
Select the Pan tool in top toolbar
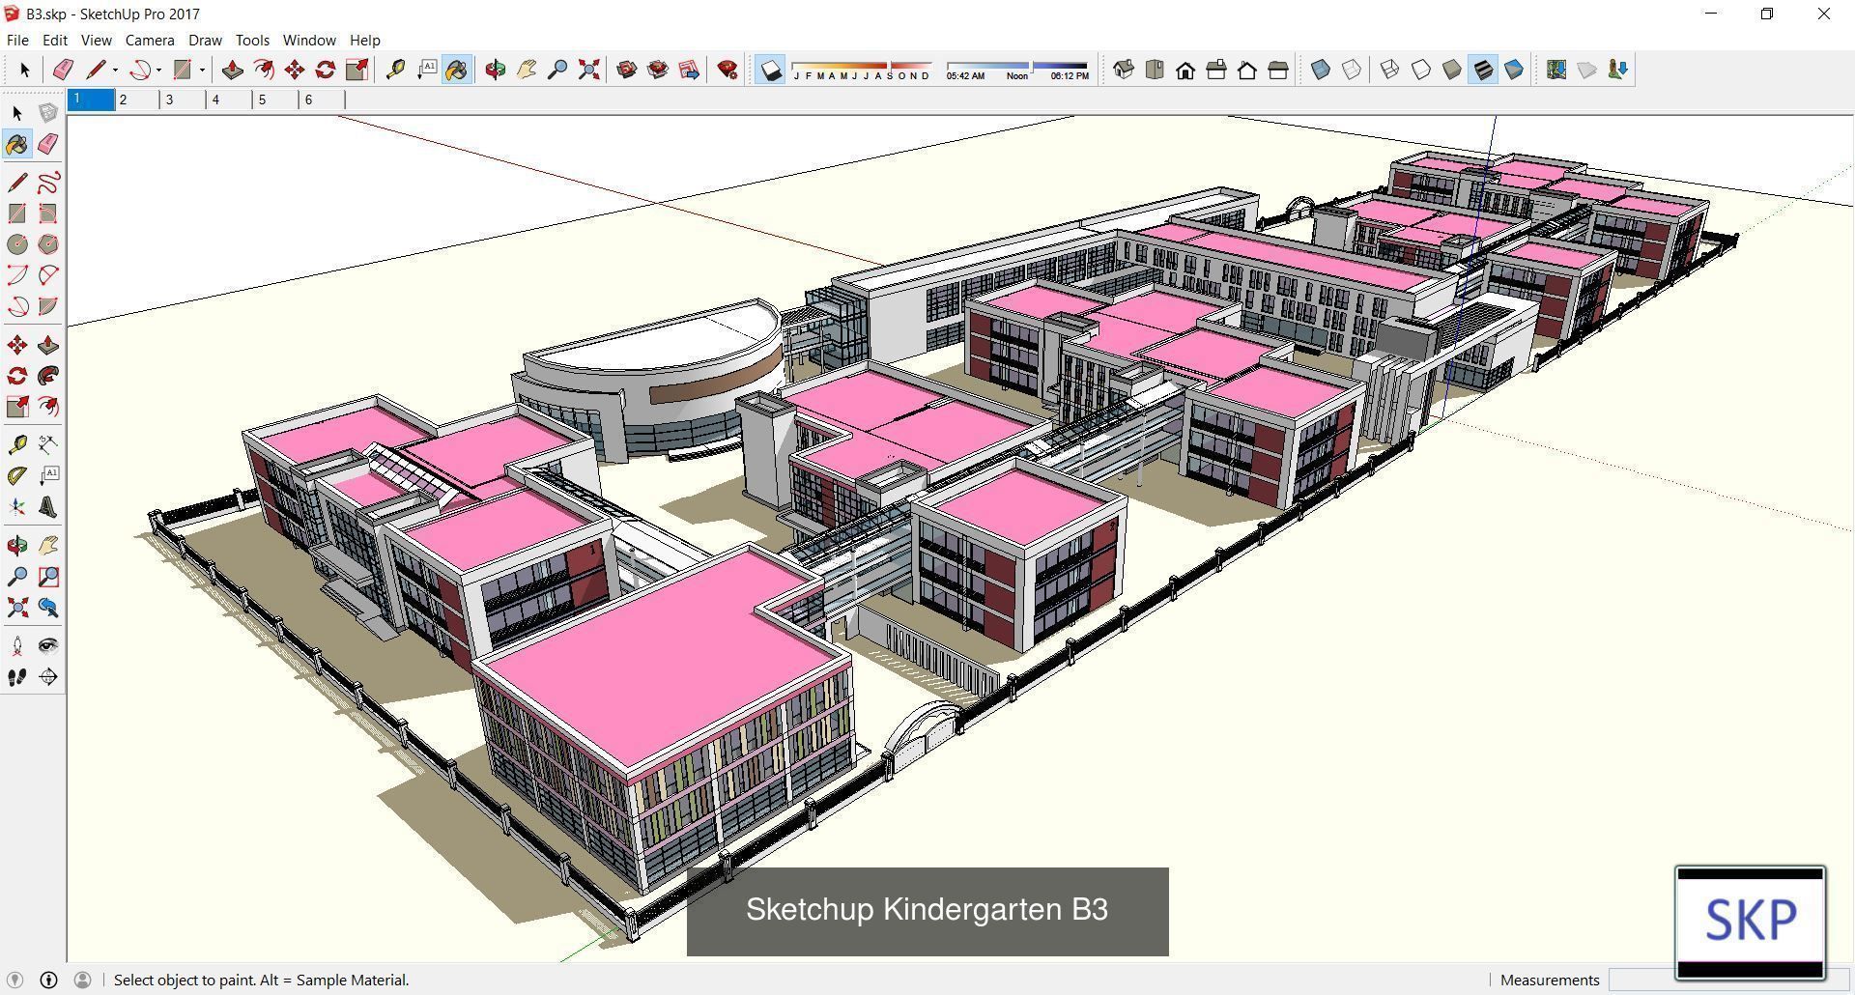527,70
